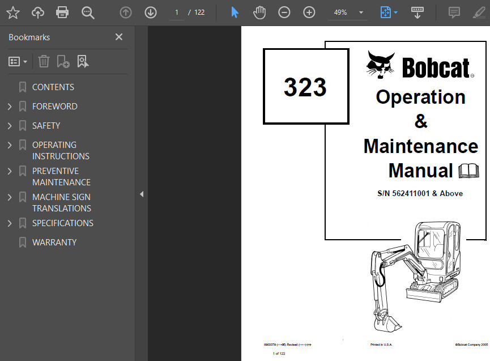Screen dimensions: 490x361
Task: Go to previous page with the up arrow
Action: coord(126,12)
